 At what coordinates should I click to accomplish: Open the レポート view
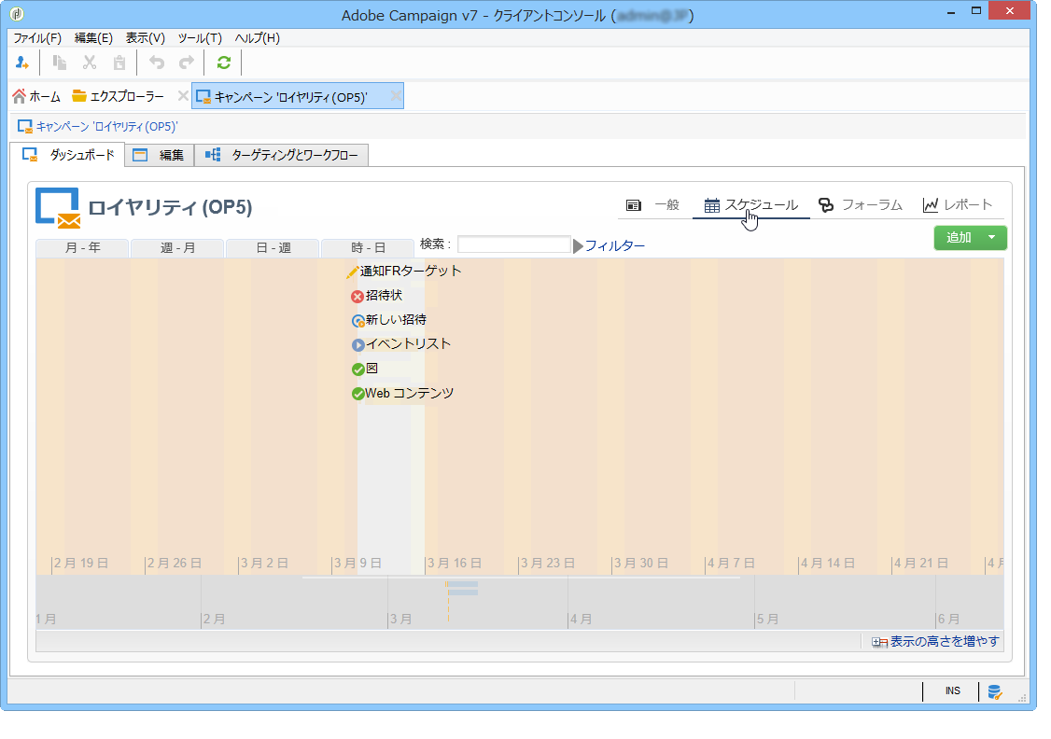coord(968,205)
